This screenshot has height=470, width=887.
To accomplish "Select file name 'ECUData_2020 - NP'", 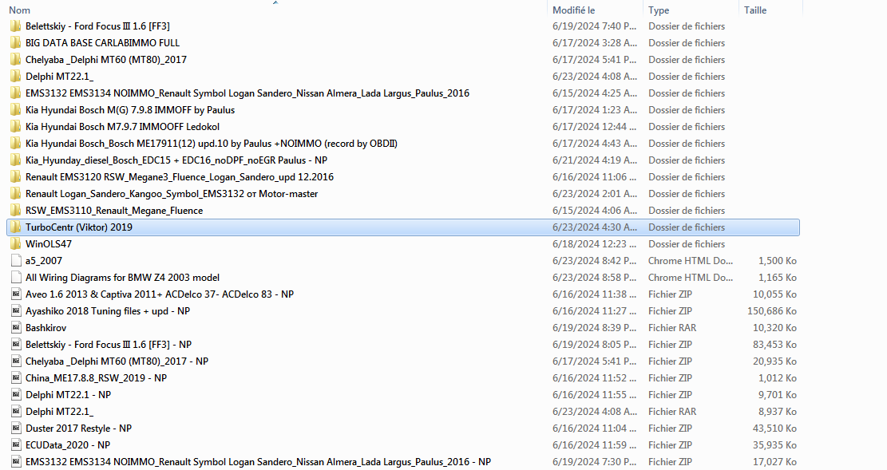I will click(68, 445).
